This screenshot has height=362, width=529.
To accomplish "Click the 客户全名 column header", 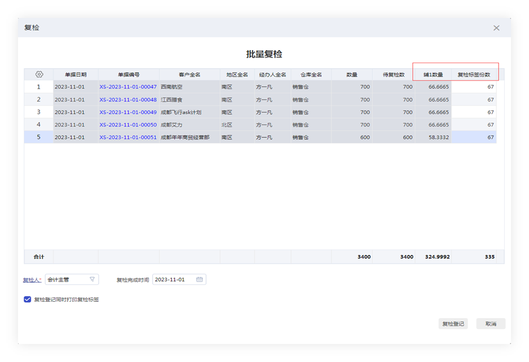I will click(x=189, y=74).
